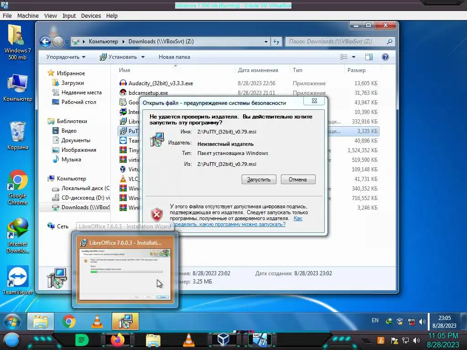The width and height of the screenshot is (467, 350).
Task: Open Сеть in the navigation pane
Action: pos(62,226)
